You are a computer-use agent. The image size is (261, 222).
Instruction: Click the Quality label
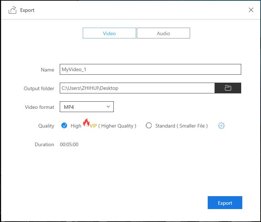(x=46, y=126)
